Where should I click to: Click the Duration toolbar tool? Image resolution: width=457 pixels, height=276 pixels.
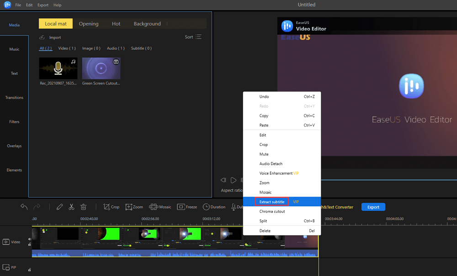coord(214,207)
